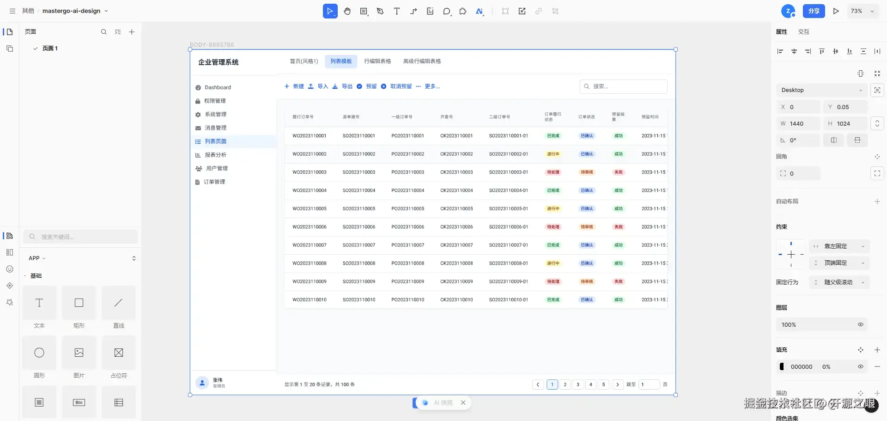Image resolution: width=887 pixels, height=421 pixels.
Task: Align selection to left edge
Action: pos(780,51)
